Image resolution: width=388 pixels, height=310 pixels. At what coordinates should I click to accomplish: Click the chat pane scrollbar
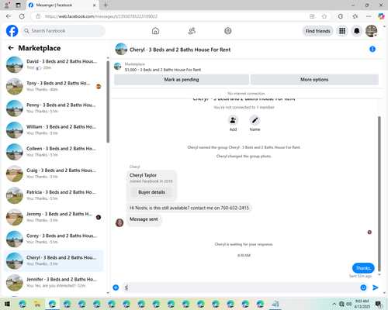coord(379,194)
